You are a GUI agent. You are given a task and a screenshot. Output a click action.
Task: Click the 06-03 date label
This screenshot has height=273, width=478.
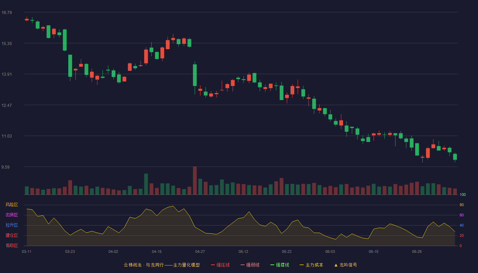(x=330, y=252)
